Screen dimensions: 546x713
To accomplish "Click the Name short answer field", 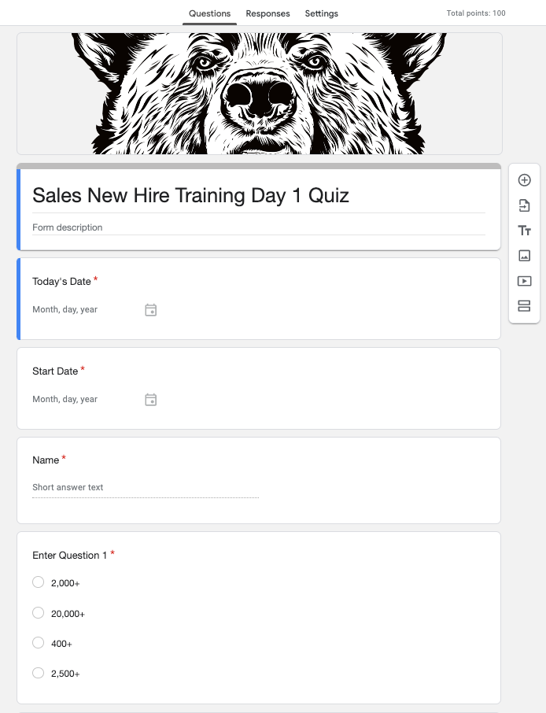I will (146, 488).
